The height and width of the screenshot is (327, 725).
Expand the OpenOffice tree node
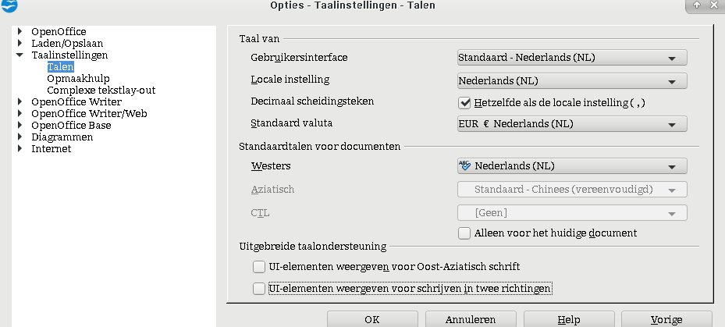(20, 32)
